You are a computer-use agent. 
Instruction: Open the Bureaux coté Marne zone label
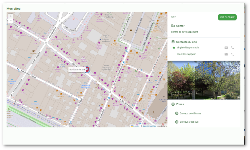190,113
